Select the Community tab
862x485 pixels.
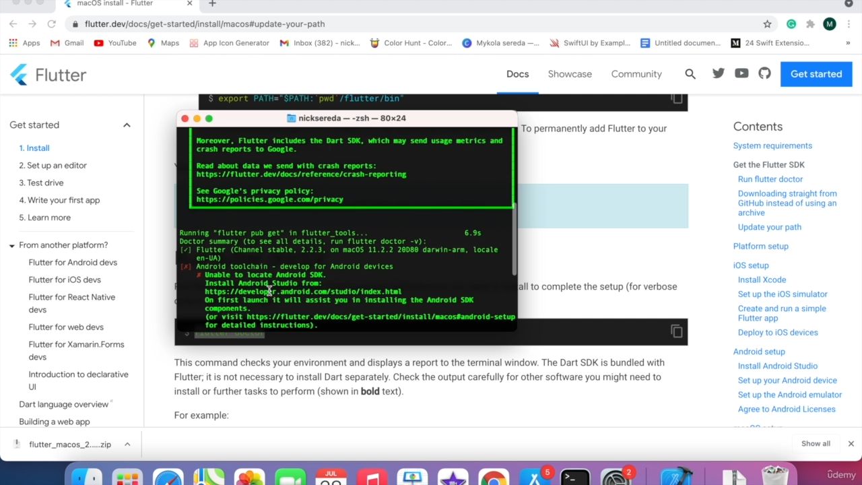[x=636, y=74]
